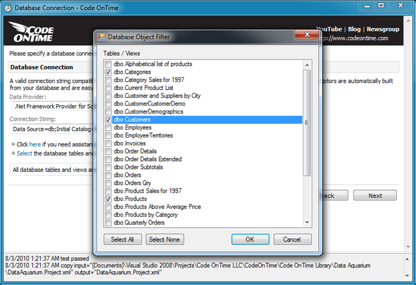Click the list scrollbar down arrow
The height and width of the screenshot is (285, 416).
pyautogui.click(x=307, y=222)
